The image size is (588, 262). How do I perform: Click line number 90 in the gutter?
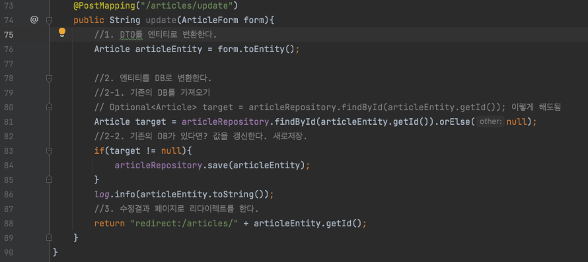click(9, 252)
